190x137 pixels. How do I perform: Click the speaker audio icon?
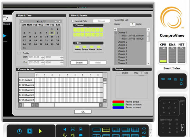73,135
